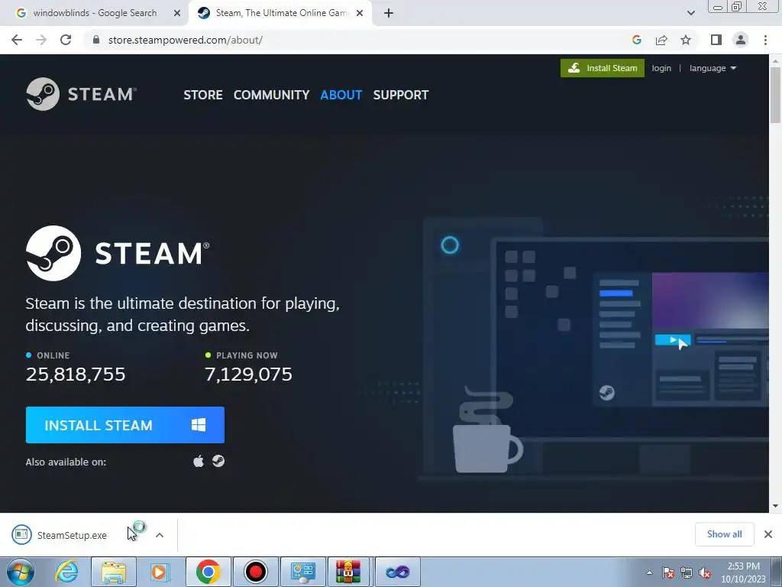Click the ONLINE count 25,818,755
Image resolution: width=782 pixels, height=587 pixels.
[x=76, y=375]
